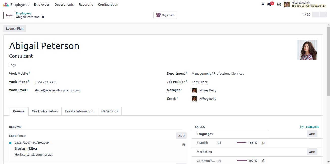Open Work Mobile help tooltip
Screen dimensions: 330x164
click(x=29, y=73)
